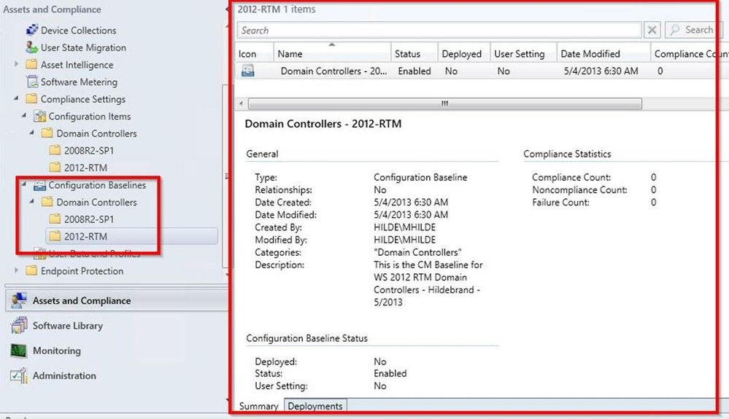
Task: Click the Configuration Baselines node icon
Action: point(40,185)
